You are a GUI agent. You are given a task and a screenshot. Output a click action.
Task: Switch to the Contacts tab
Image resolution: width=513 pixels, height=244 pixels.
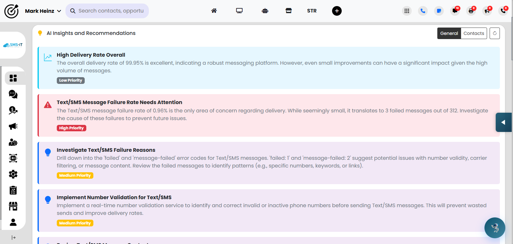(x=474, y=33)
